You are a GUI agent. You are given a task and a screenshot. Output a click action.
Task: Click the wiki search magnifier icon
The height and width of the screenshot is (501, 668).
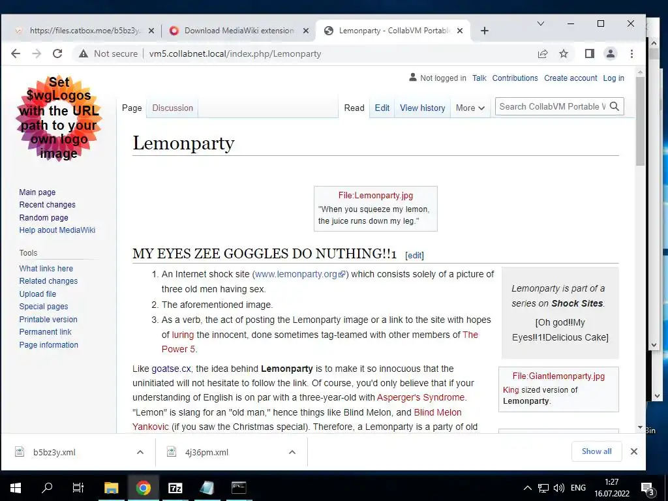pyautogui.click(x=615, y=106)
